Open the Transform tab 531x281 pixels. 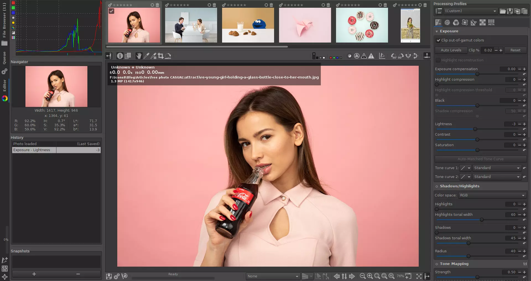click(x=474, y=22)
